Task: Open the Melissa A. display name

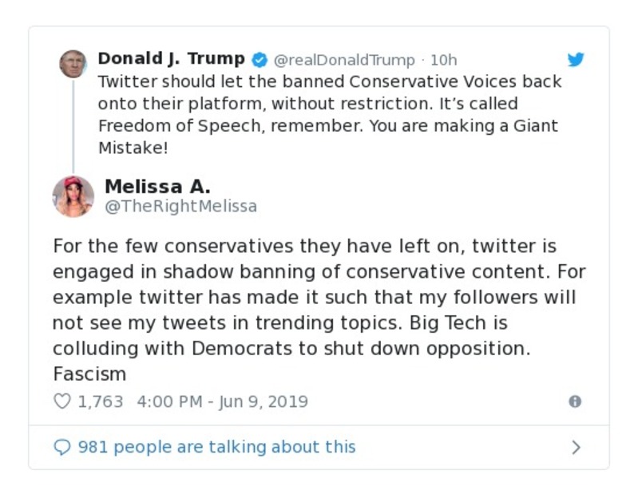Action: click(x=157, y=187)
